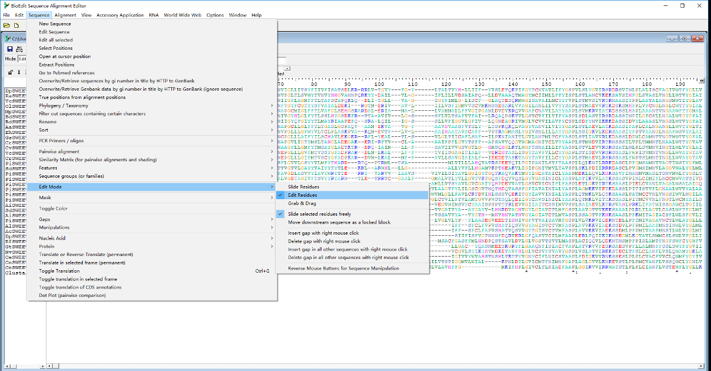This screenshot has height=371, width=711.
Task: Enable Move downstream sequence as locked block
Action: point(339,222)
